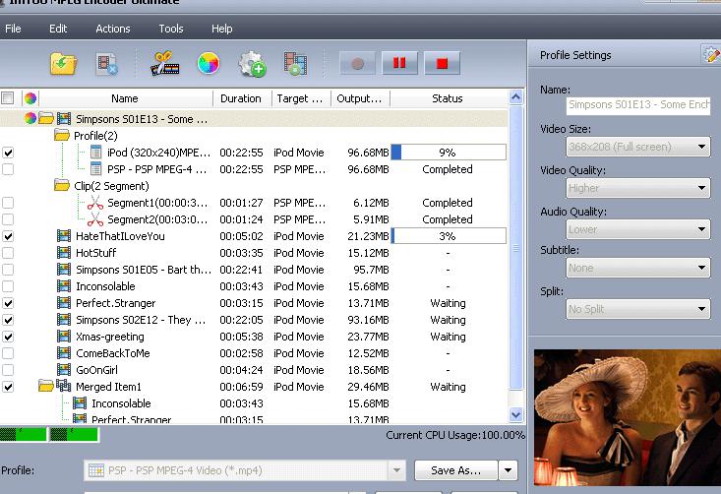The height and width of the screenshot is (494, 721).
Task: Open the Audio Quality dropdown
Action: (638, 229)
